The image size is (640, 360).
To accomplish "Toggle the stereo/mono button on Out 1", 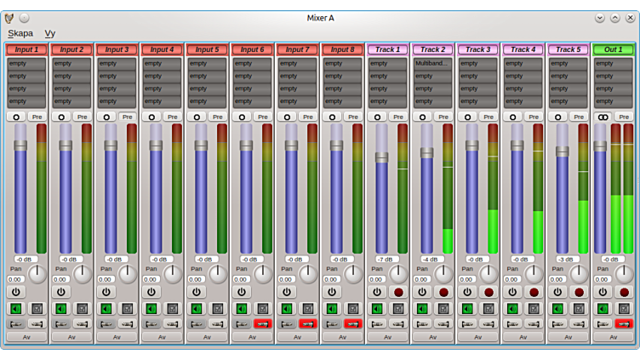I will pos(603,117).
